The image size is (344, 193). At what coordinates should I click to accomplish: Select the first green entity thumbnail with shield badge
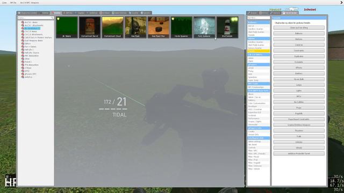click(x=67, y=27)
